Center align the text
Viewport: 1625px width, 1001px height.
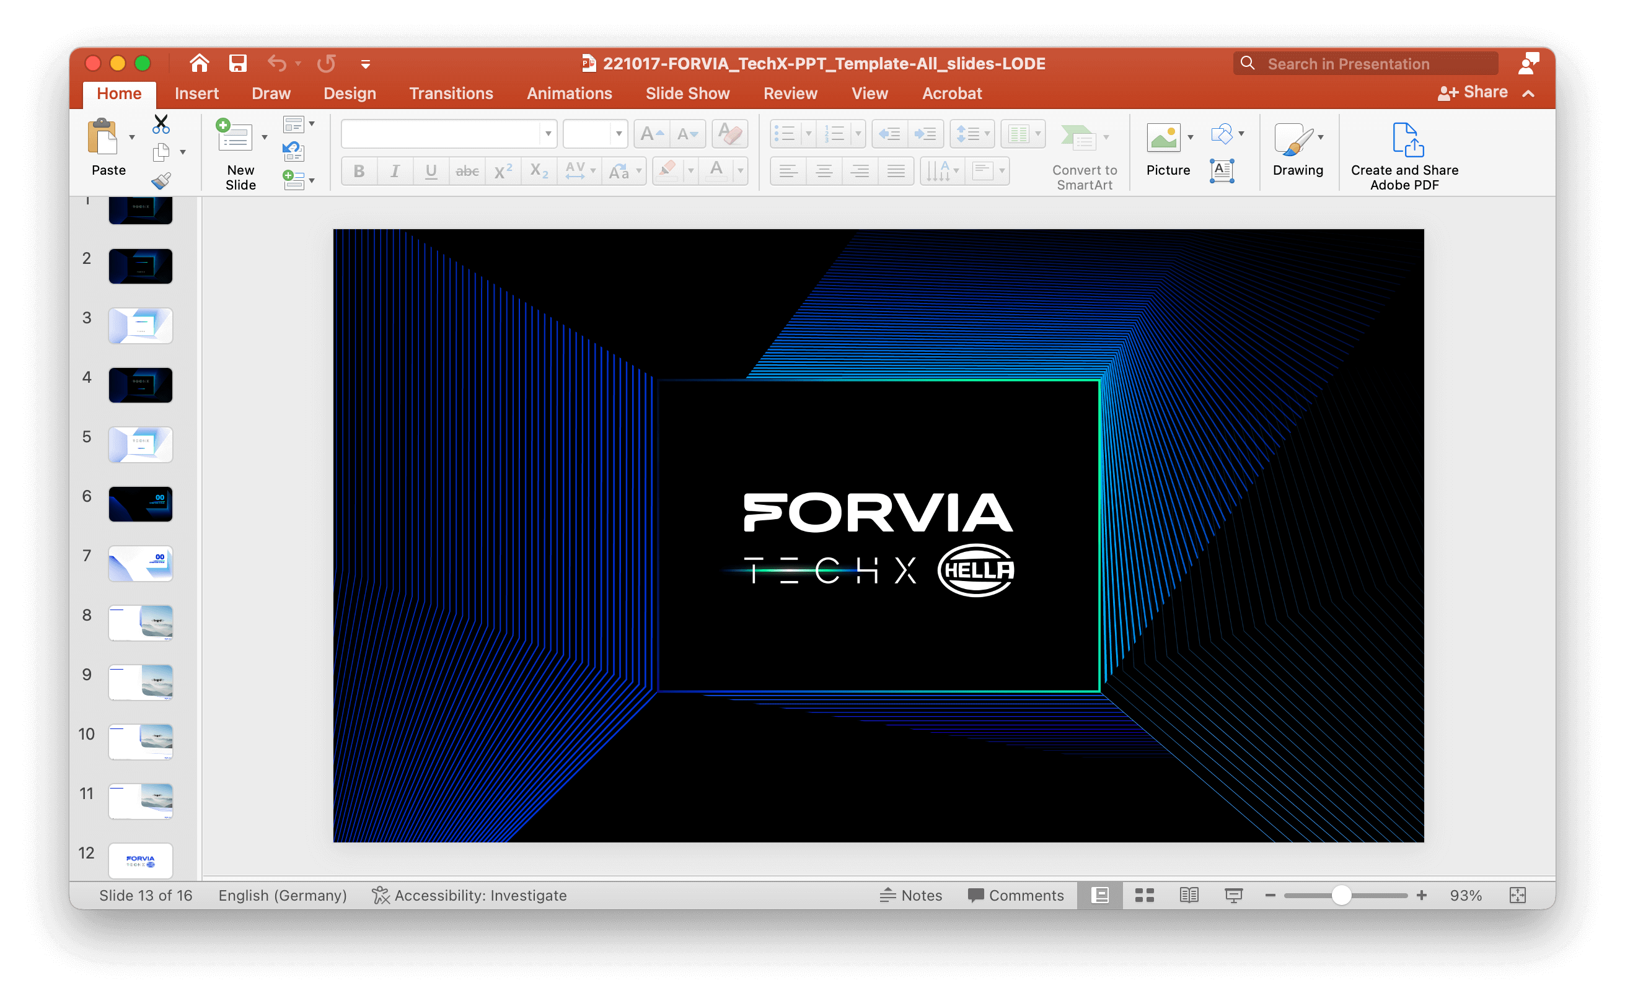(x=824, y=172)
